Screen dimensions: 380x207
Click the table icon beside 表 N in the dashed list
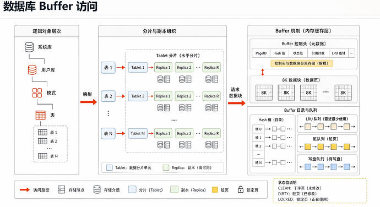pos(42,156)
